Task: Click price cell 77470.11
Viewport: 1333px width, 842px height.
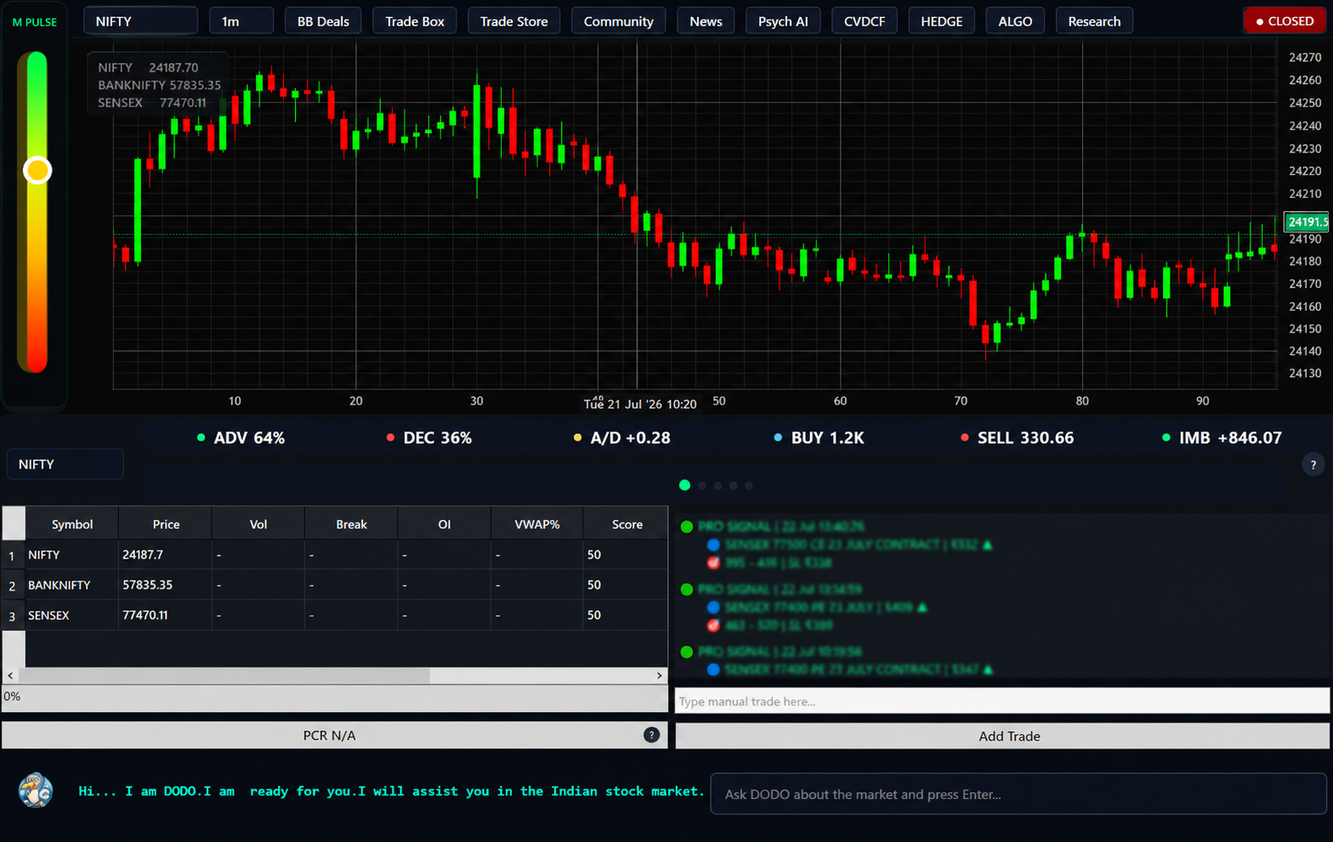Action: (166, 616)
